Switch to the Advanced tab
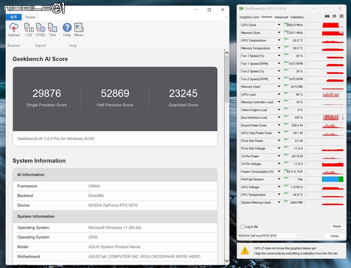This screenshot has height=268, width=351. click(281, 17)
